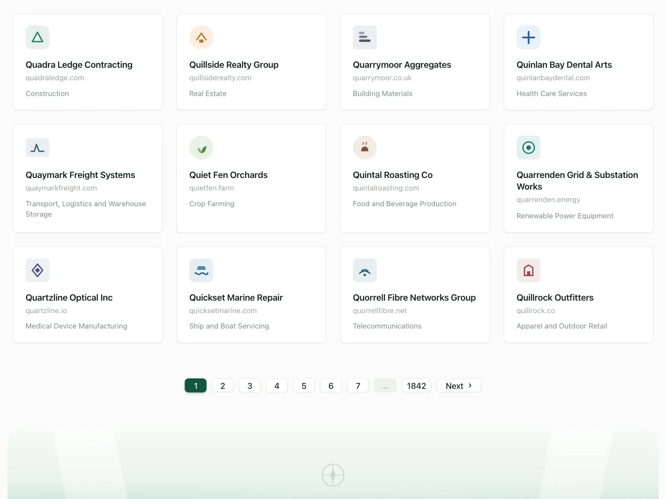Click the Ship and Boat Servicing label
Viewport: 666px width, 499px height.
229,326
